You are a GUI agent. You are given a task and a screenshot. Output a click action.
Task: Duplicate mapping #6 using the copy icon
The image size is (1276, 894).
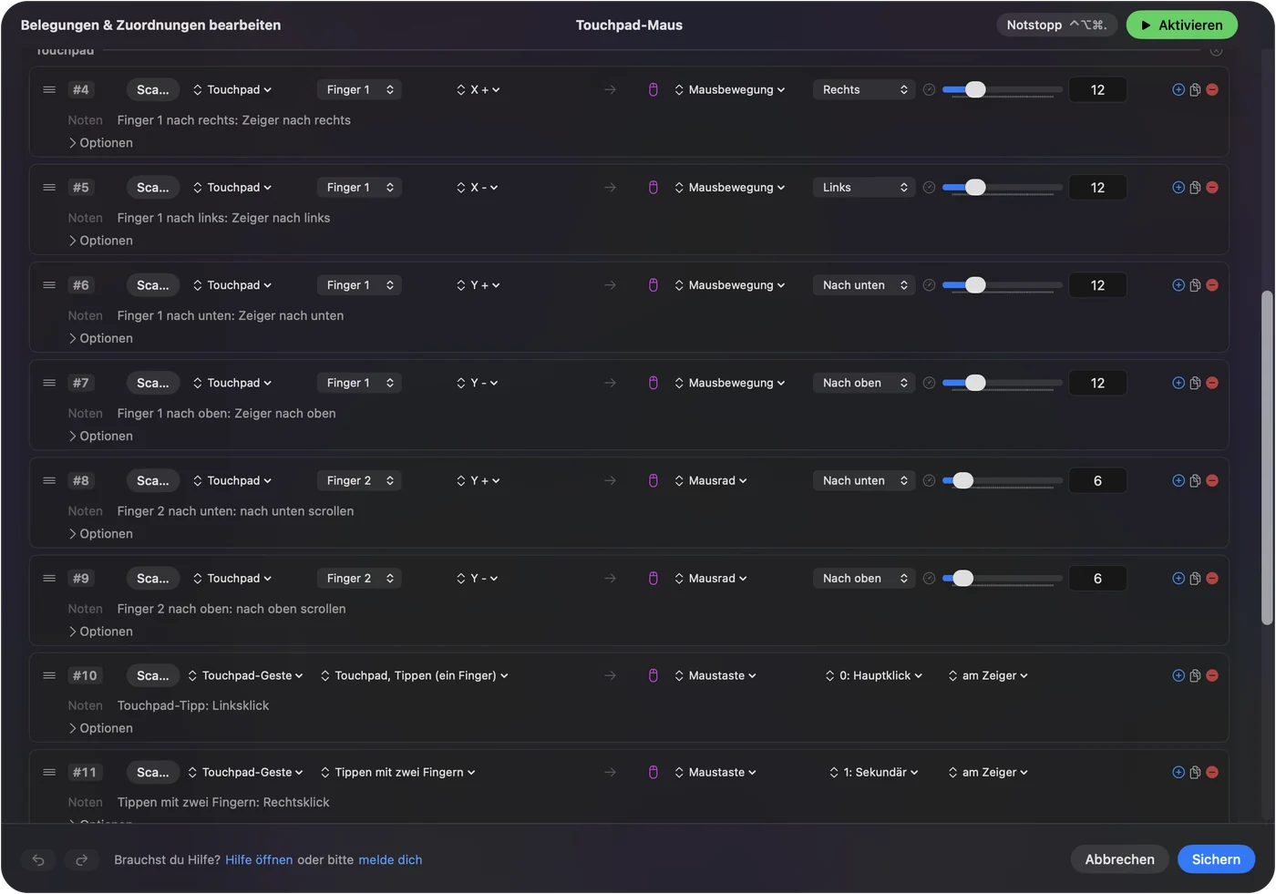[1195, 285]
